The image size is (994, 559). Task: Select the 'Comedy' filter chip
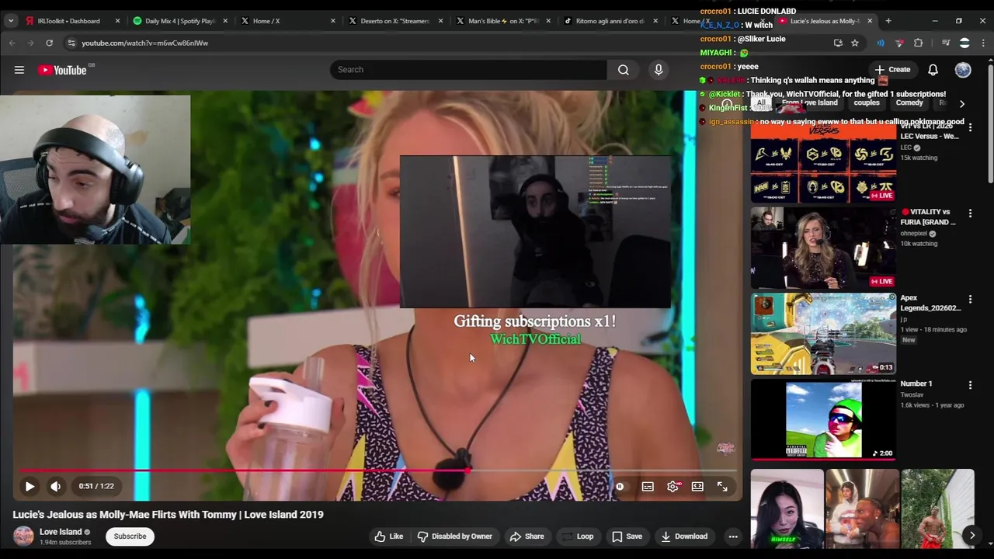tap(909, 102)
